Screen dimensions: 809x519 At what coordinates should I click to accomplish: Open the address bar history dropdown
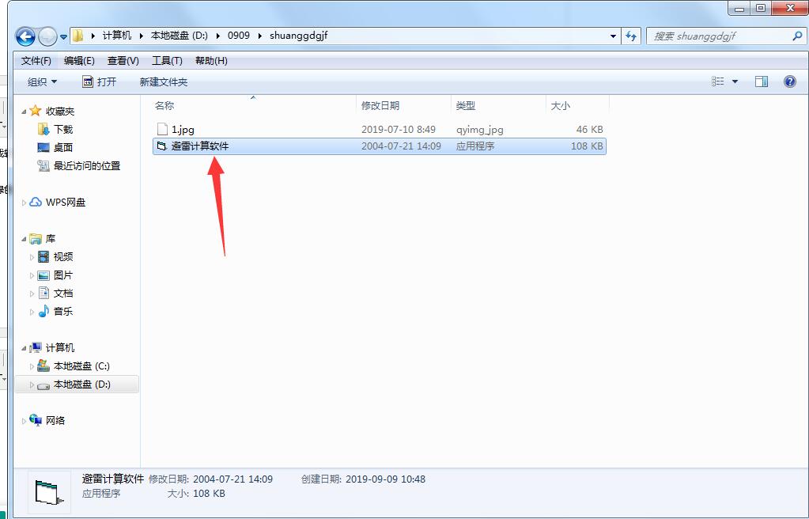(x=613, y=36)
